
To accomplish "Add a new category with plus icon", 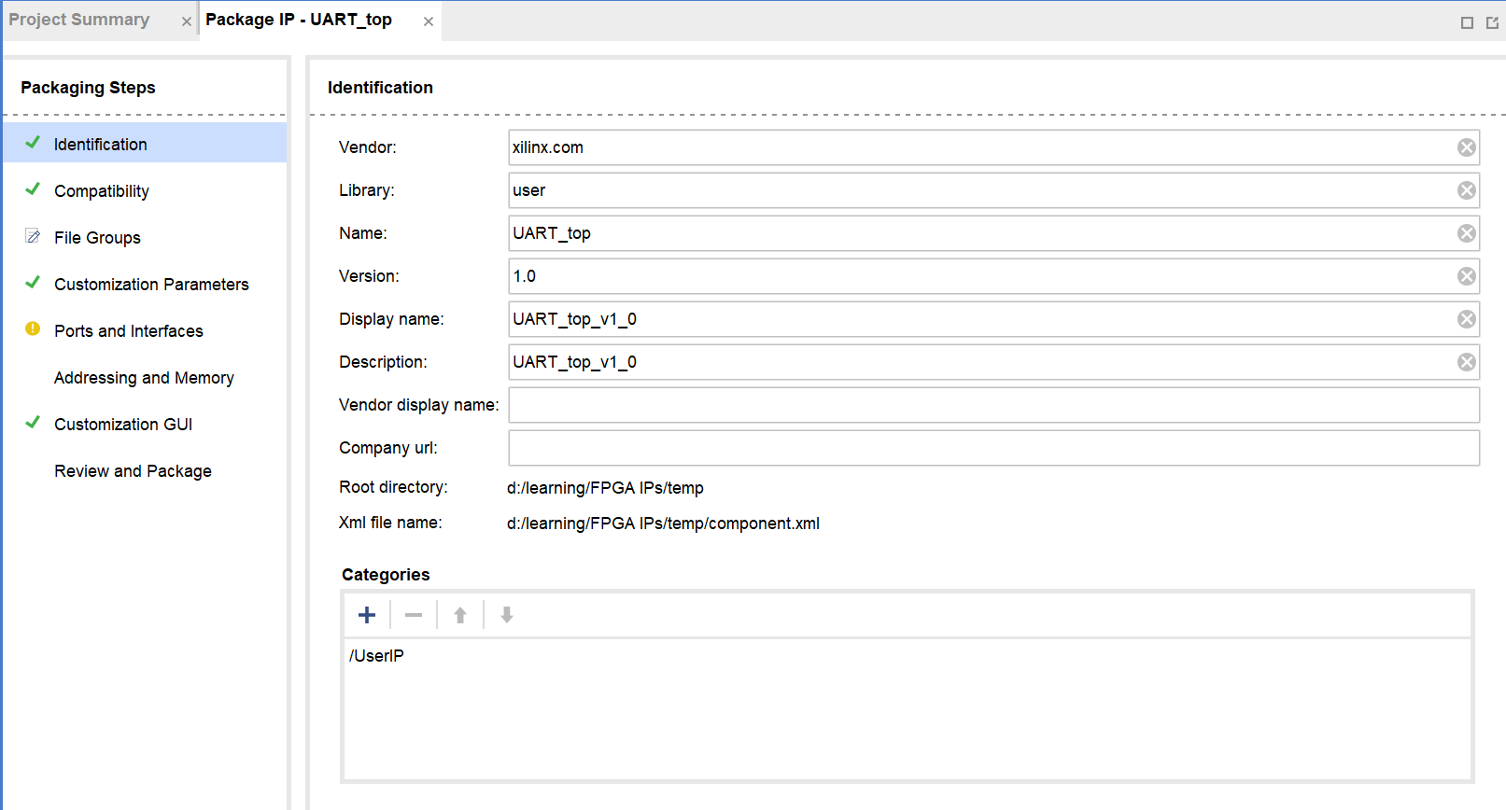I will click(x=367, y=615).
